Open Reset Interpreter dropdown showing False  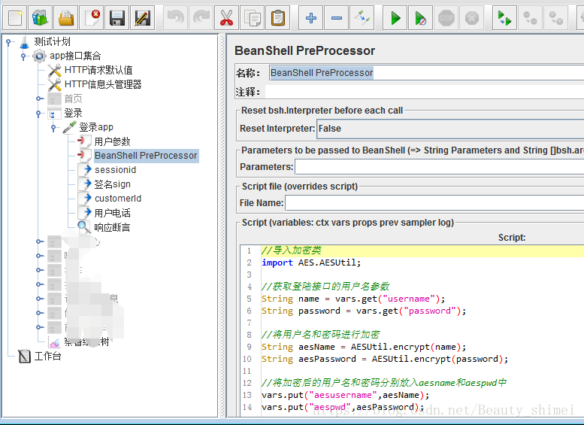click(450, 129)
